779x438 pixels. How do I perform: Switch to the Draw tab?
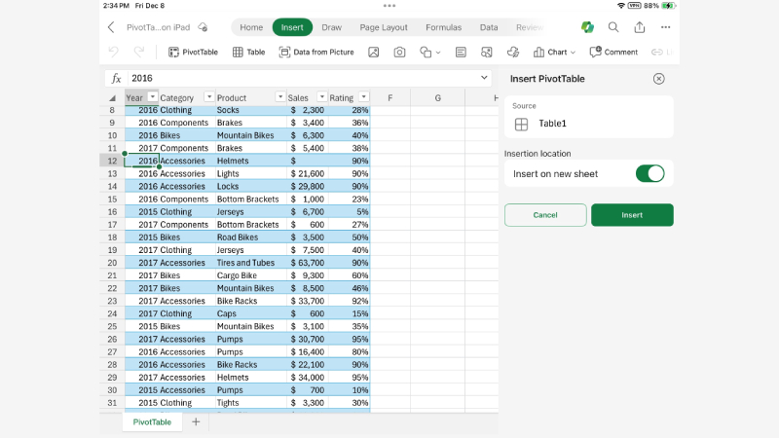click(x=331, y=27)
